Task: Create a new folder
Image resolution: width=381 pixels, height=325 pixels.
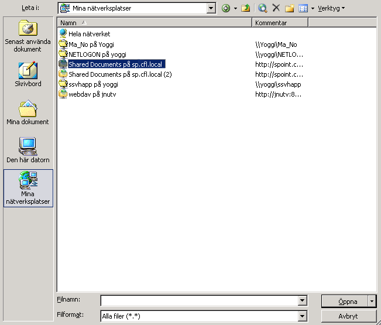Action: point(289,8)
